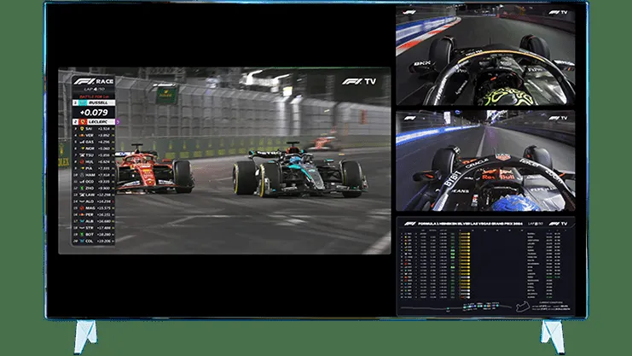
Task: Open the timing data channel tile
Action: (485, 266)
